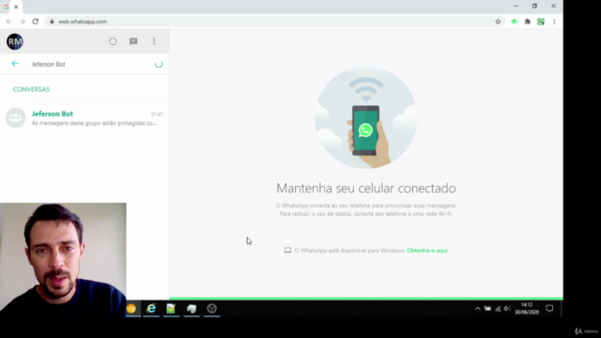Viewport: 601px width, 338px height.
Task: Bookmark this page with the star icon
Action: (498, 22)
